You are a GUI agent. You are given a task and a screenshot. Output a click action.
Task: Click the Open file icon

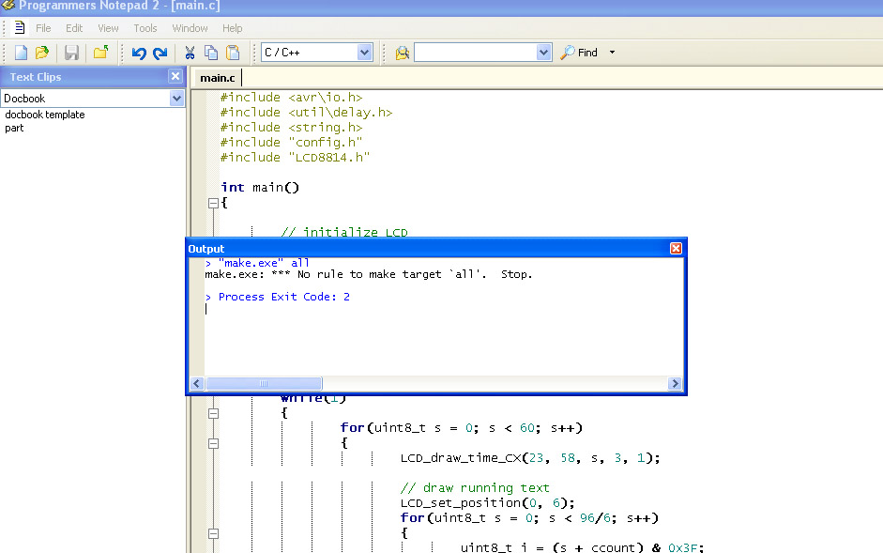point(42,53)
